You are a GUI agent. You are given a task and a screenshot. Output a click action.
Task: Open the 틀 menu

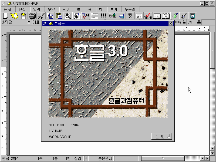[79, 9]
